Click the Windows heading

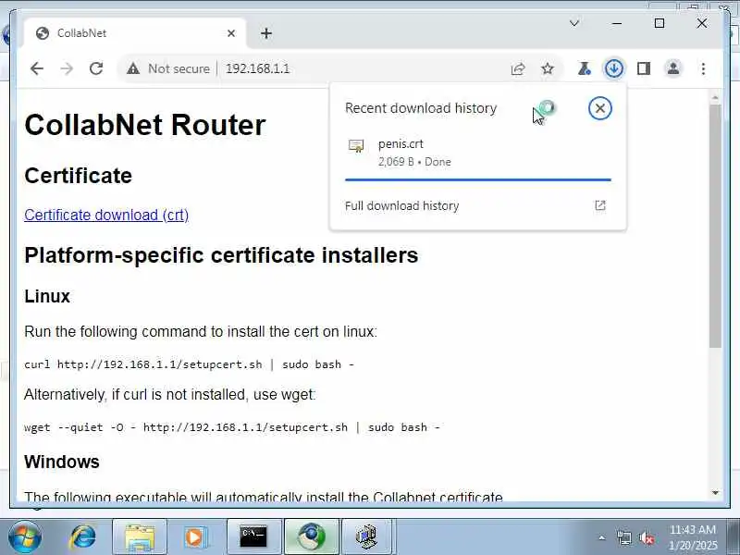point(62,462)
